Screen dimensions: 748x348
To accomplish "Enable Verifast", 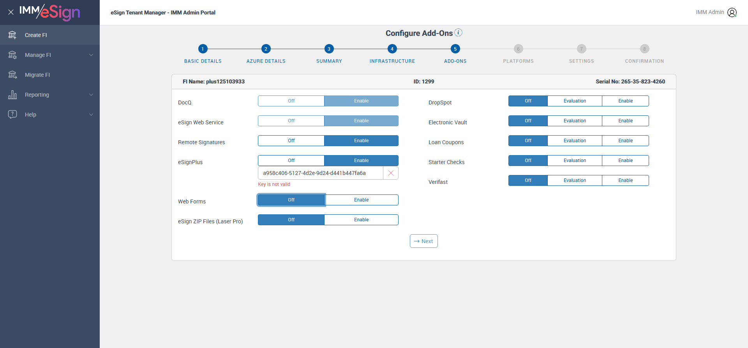I will (625, 180).
